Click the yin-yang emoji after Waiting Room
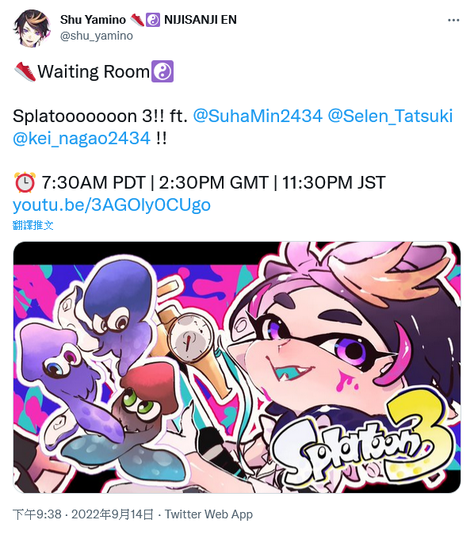 click(162, 71)
